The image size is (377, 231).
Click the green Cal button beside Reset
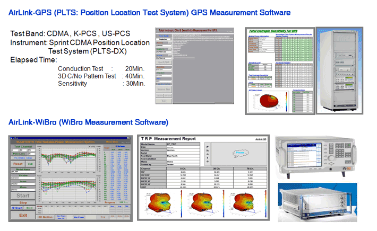pyautogui.click(x=30, y=164)
